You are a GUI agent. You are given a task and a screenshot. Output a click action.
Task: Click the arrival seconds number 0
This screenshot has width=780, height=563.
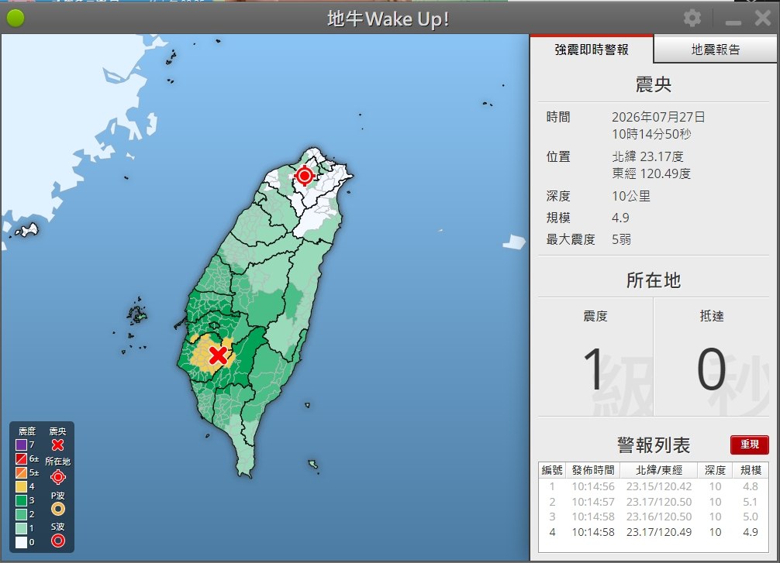(x=711, y=369)
